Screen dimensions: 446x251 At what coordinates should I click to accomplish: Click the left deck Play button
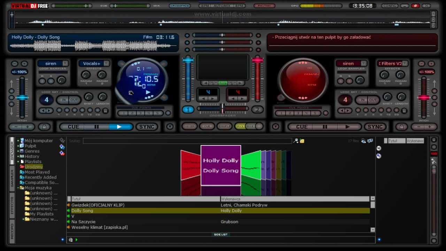point(120,127)
